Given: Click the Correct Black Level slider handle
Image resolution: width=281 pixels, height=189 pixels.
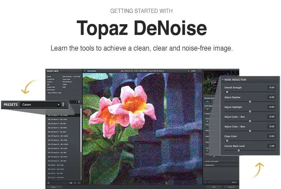Looking at the screenshot, I should pyautogui.click(x=238, y=150).
